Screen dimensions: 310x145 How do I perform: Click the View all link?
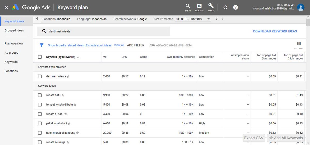coord(119,45)
